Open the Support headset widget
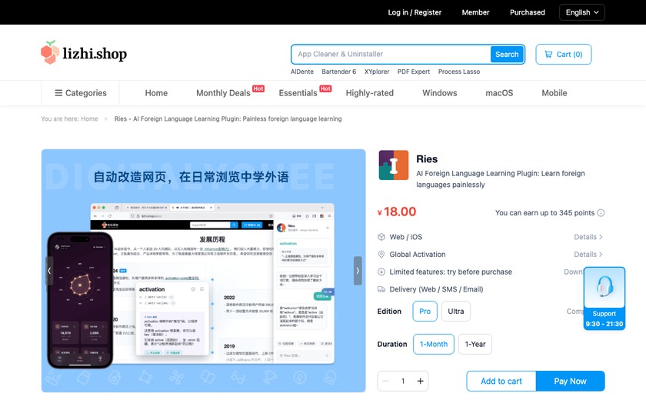The height and width of the screenshot is (400, 646). 604,298
